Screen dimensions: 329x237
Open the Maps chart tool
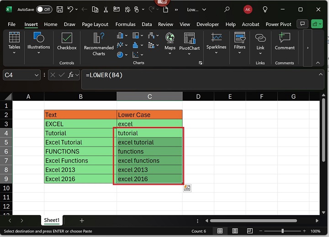pos(170,42)
